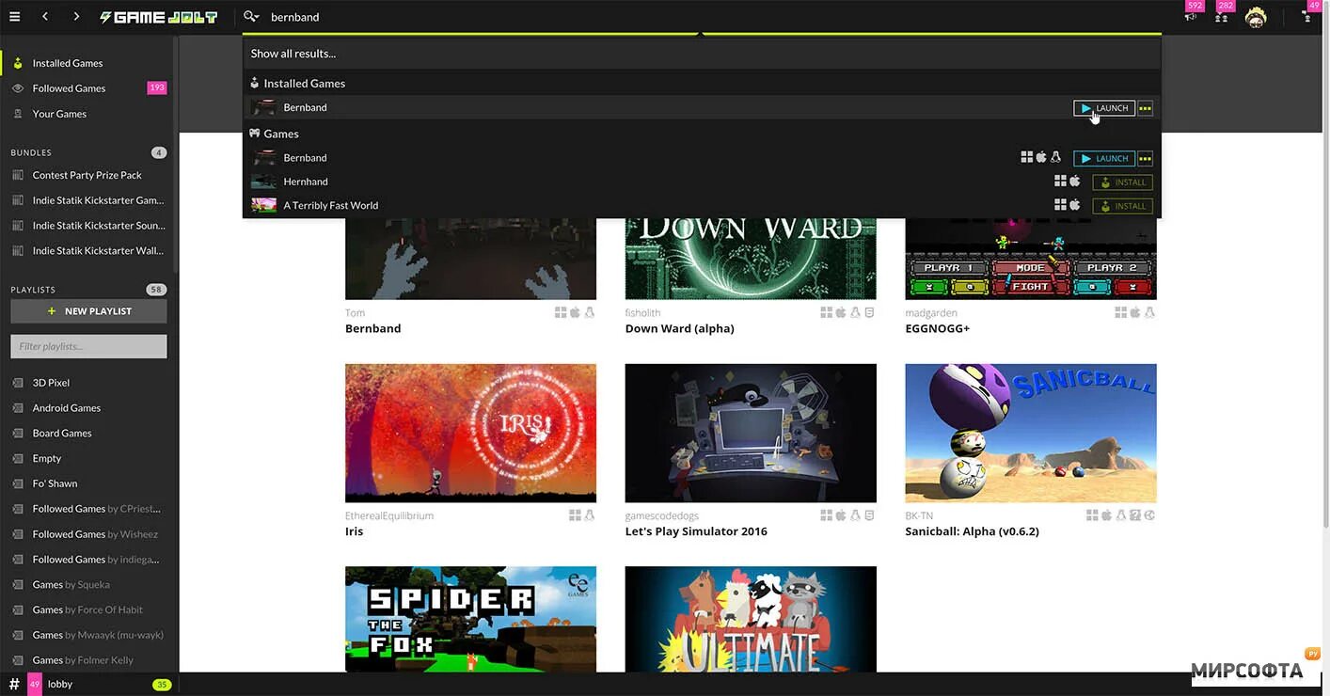Open more options for Bernband in Games
1330x696 pixels.
pyautogui.click(x=1145, y=158)
